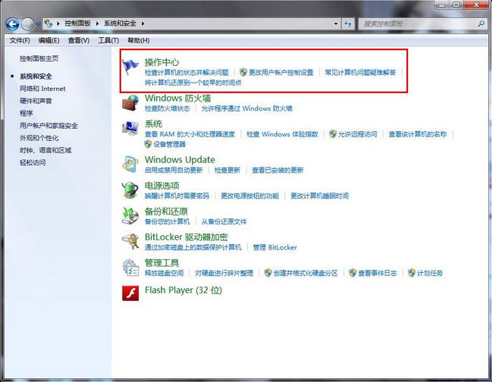
Task: Click 检查计算机的状态并解决问题 link
Action: click(x=186, y=73)
